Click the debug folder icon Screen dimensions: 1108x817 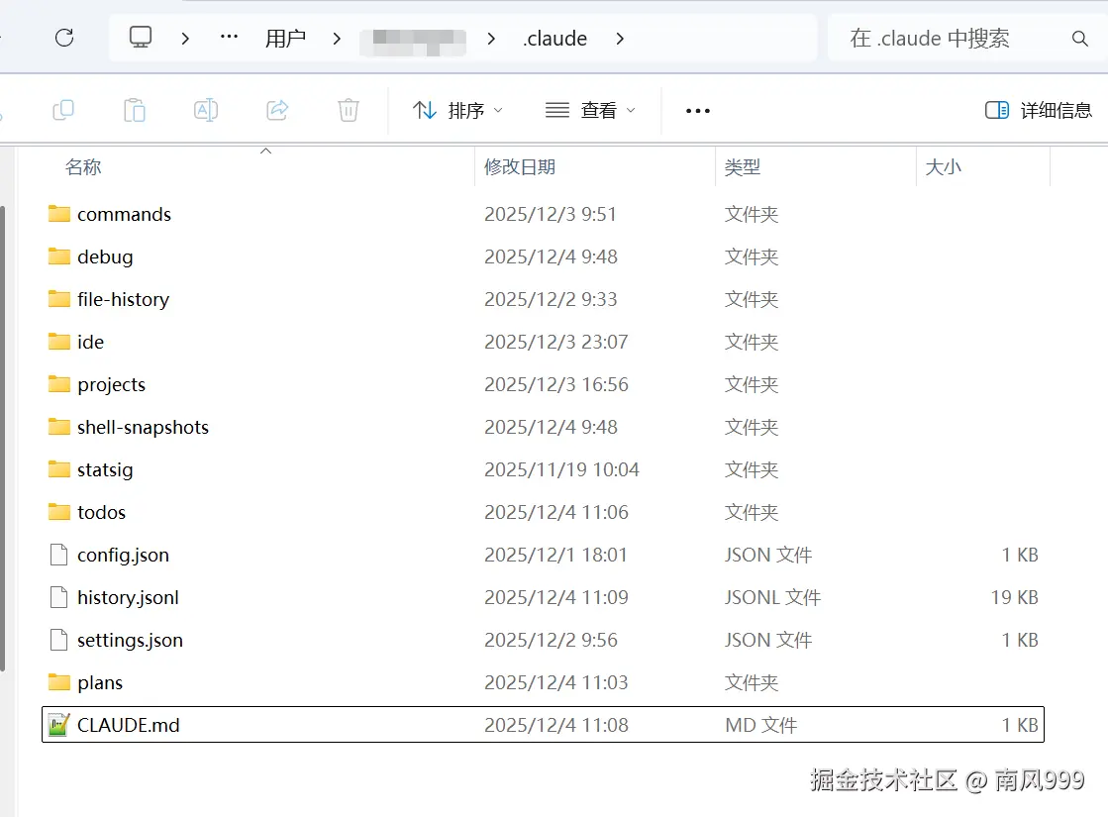[59, 255]
